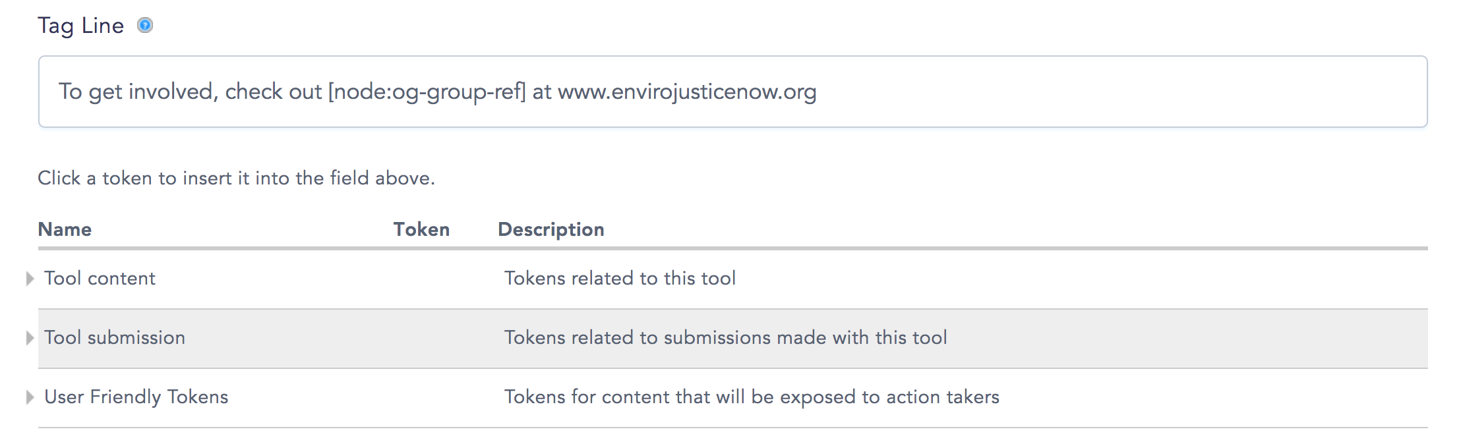
Task: Click the Description column header
Action: point(551,229)
